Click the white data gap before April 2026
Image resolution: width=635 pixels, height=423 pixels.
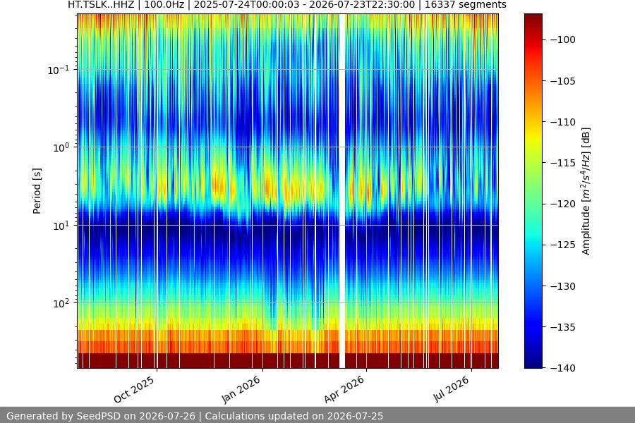pyautogui.click(x=342, y=191)
